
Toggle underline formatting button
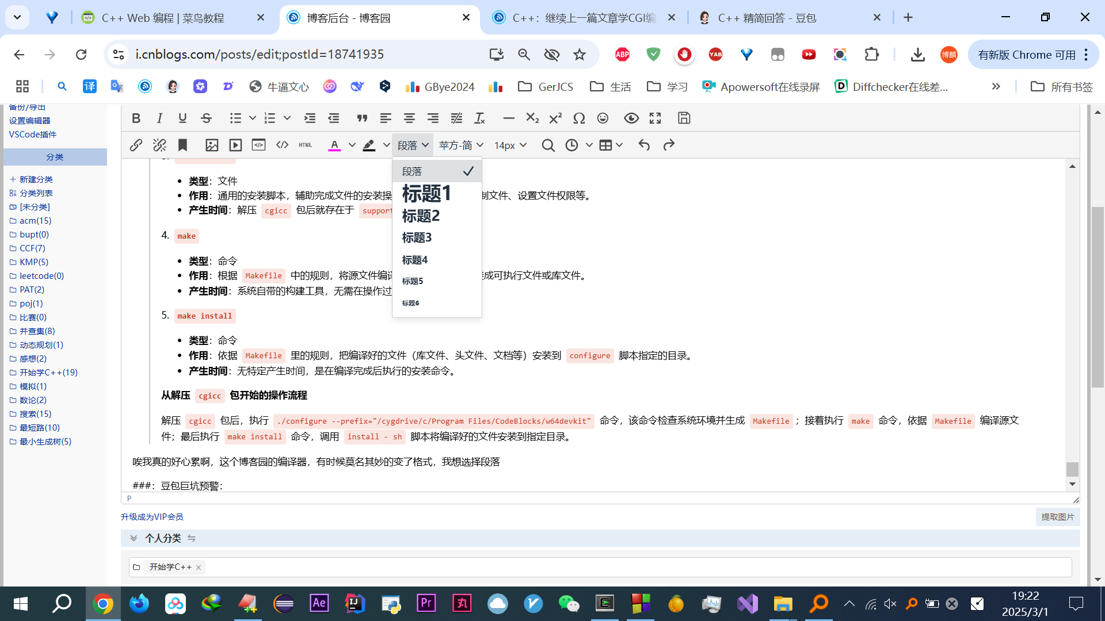(x=182, y=118)
